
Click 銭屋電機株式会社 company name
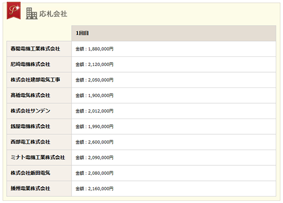point(31,126)
